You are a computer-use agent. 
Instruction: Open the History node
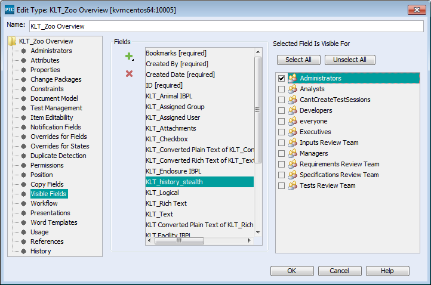41,251
